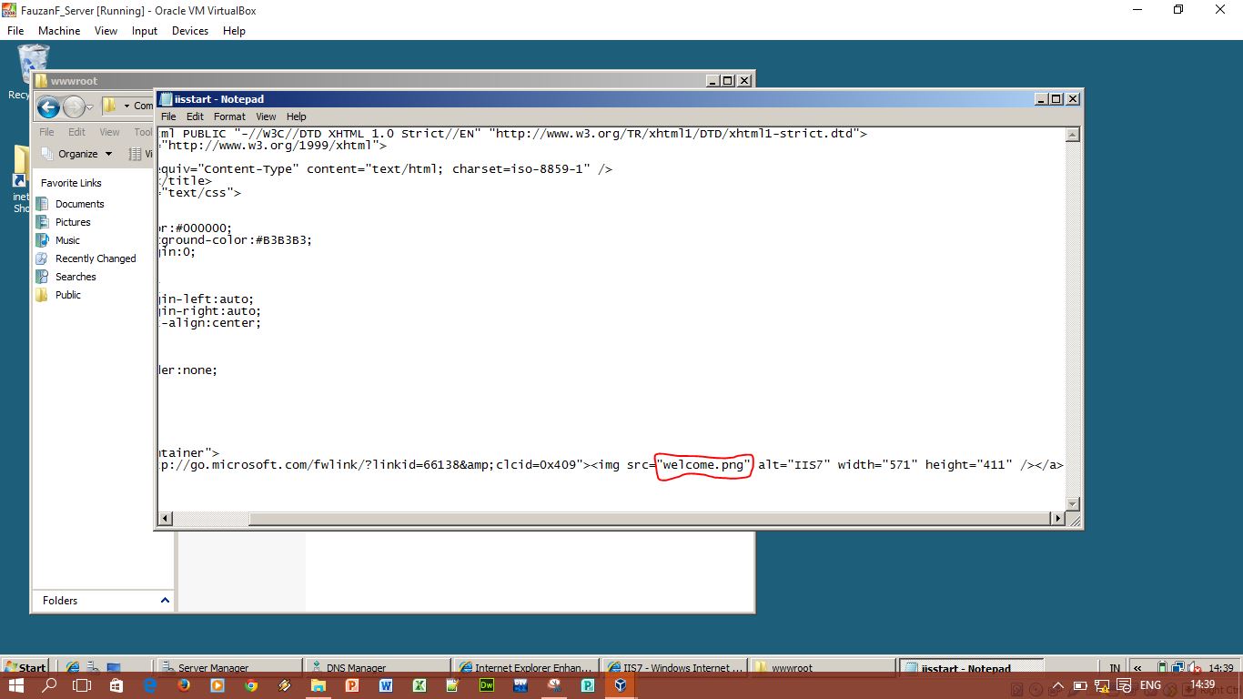Go back in wwwroot Explorer window
1243x699 pixels.
(x=48, y=106)
